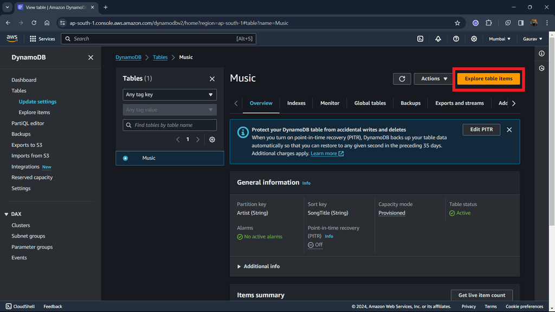
Task: Open the hexagon tools icon on right edge
Action: pyautogui.click(x=541, y=68)
